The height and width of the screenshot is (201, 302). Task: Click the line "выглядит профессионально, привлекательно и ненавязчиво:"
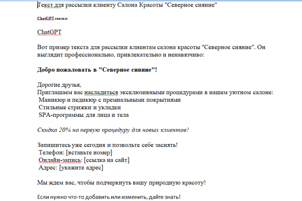point(121,55)
